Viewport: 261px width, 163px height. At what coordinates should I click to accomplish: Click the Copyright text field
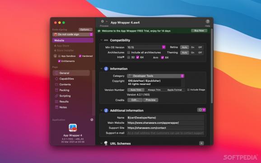pos(154,83)
